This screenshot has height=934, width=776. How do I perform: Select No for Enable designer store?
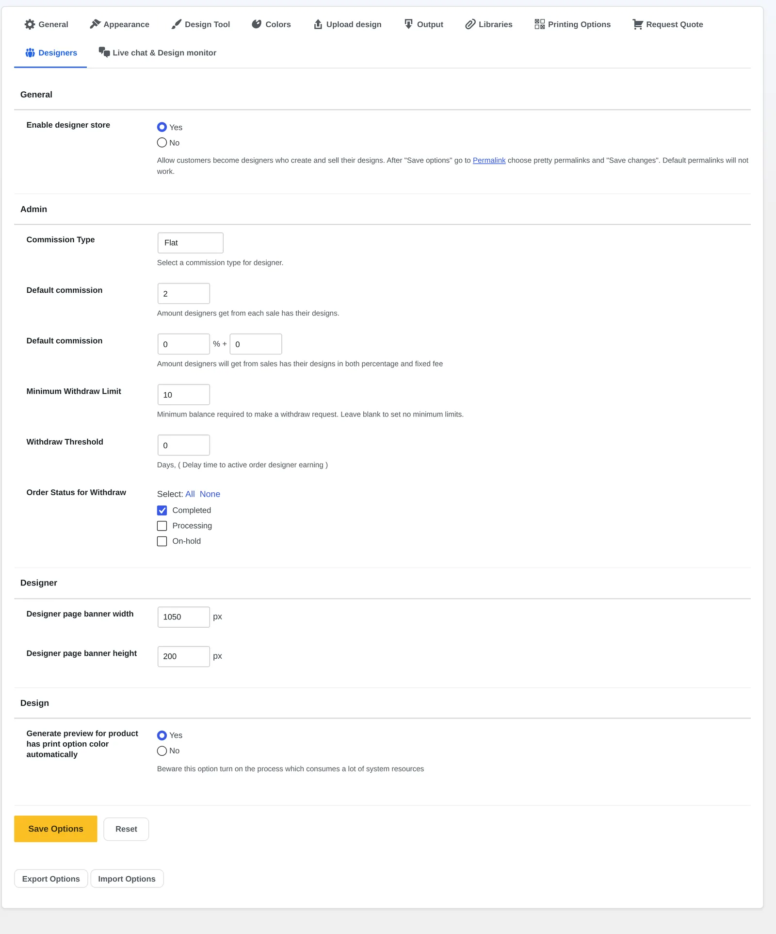coord(162,143)
